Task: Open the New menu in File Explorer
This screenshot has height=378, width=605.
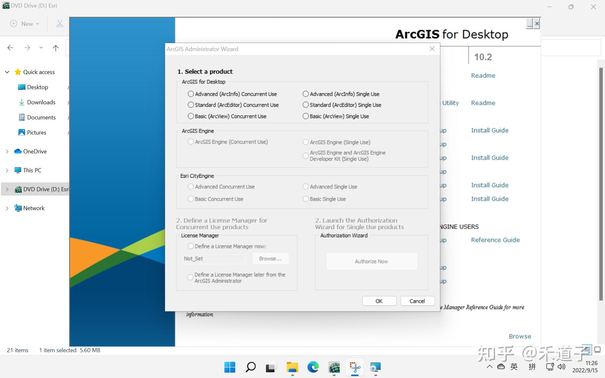Action: [x=24, y=23]
